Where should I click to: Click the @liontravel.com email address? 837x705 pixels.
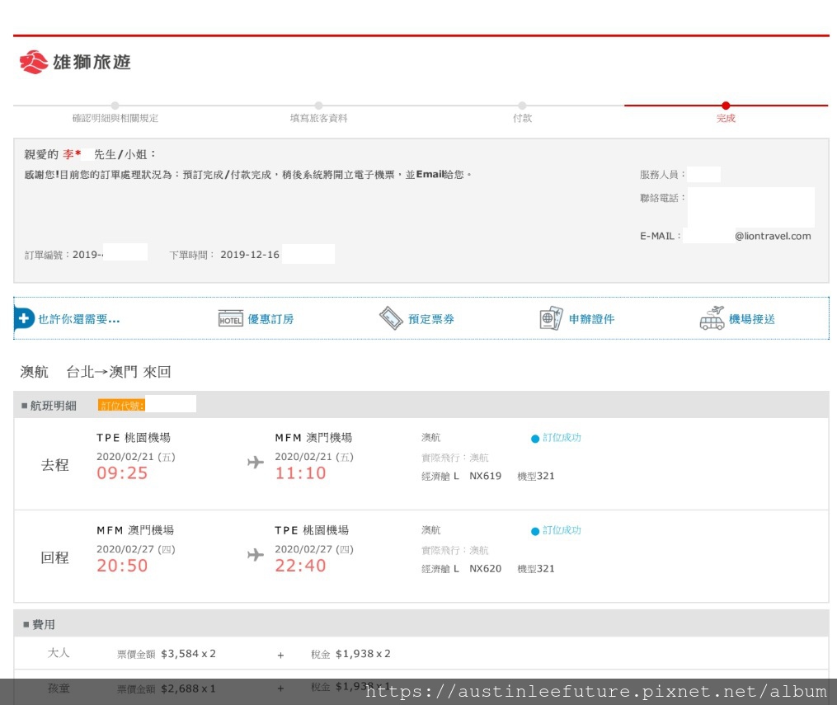[773, 236]
